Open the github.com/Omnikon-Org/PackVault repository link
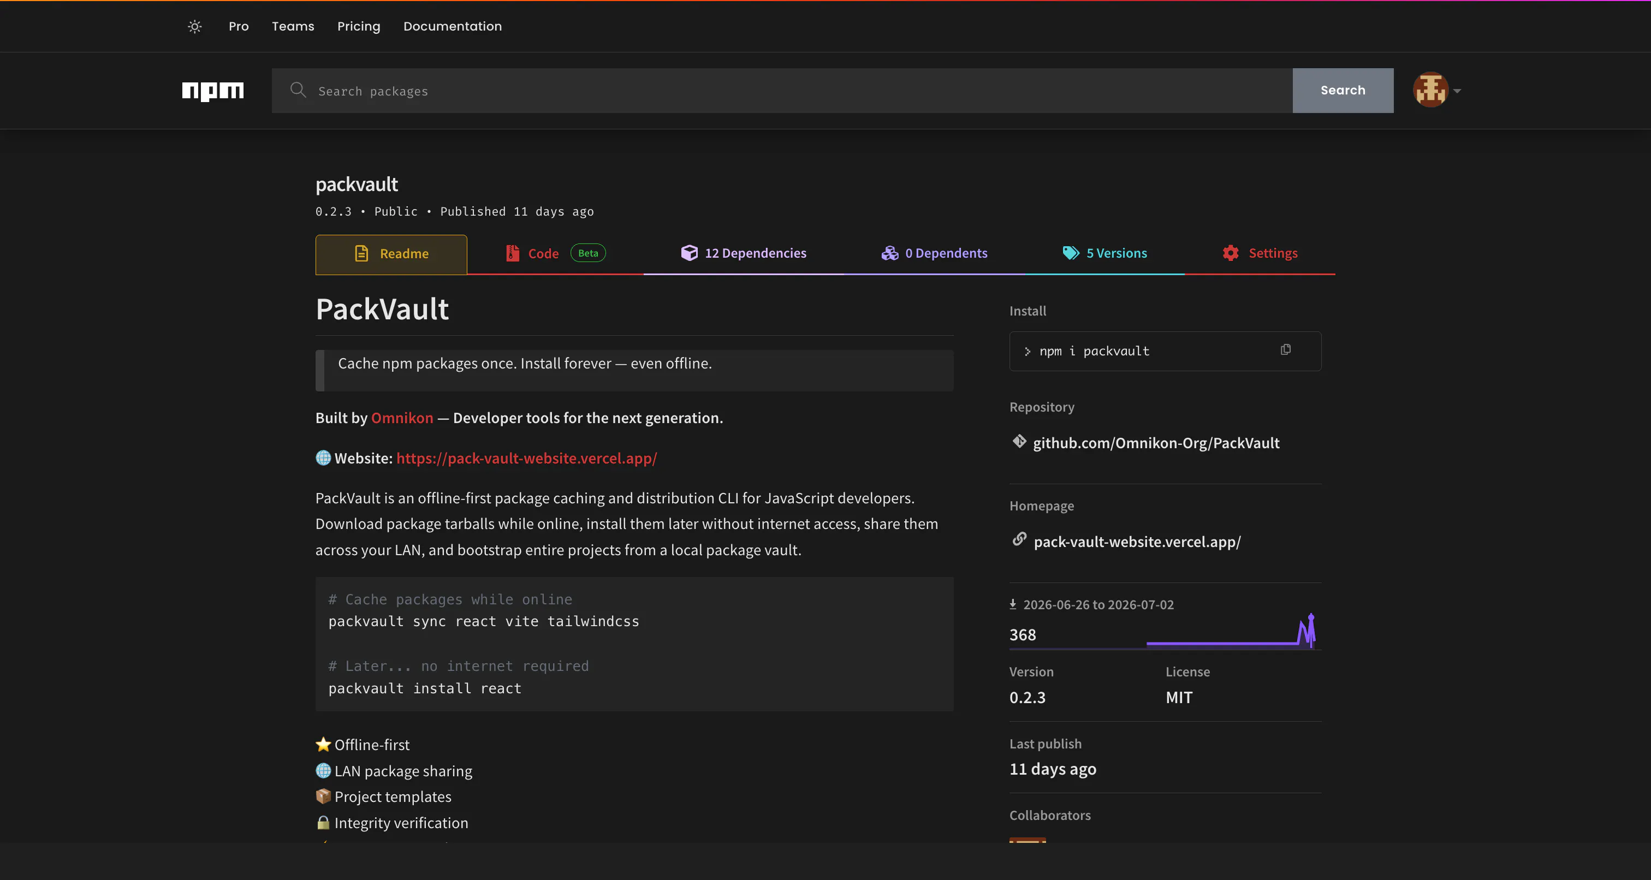1651x880 pixels. [x=1156, y=443]
